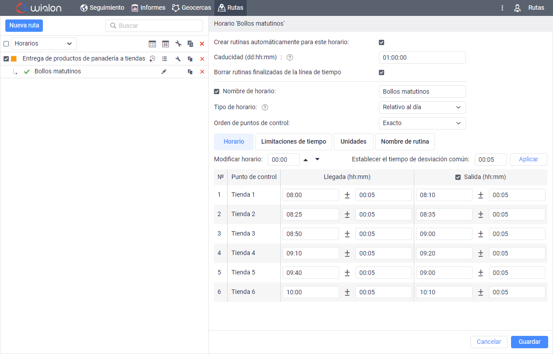Screen dimensions: 553x354
Task: Click the list icon on the Entrega route row
Action: click(x=164, y=59)
